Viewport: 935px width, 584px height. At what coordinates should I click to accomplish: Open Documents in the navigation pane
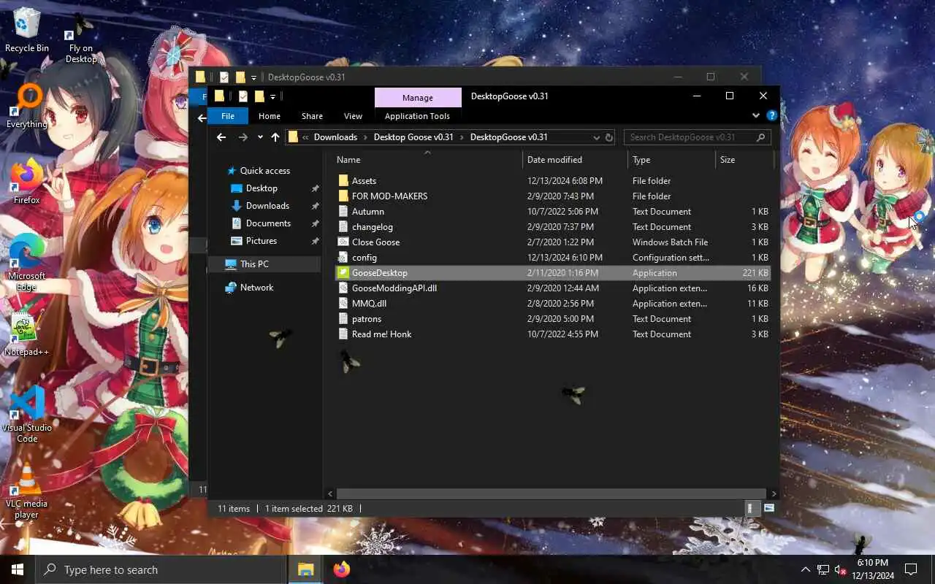pyautogui.click(x=268, y=223)
